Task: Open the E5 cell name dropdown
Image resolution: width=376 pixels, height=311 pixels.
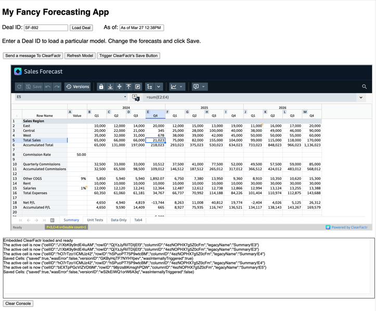Action: click(125, 97)
